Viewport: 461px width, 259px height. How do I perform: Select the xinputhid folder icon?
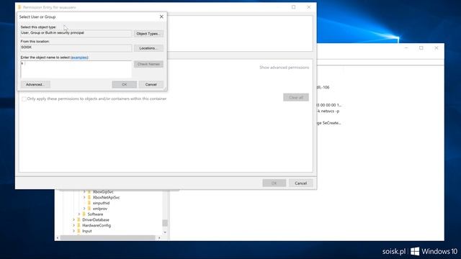pyautogui.click(x=89, y=203)
